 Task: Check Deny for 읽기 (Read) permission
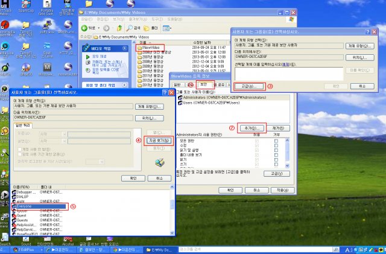[276, 160]
